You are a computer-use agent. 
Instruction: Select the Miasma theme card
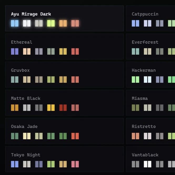click(151, 103)
